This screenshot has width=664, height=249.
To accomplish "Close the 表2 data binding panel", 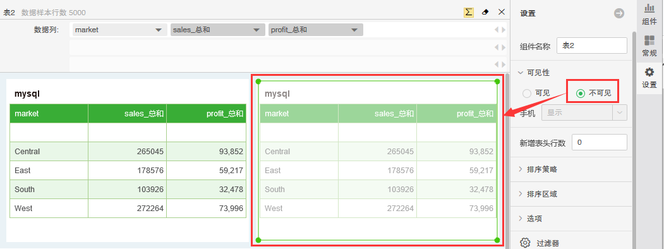I will coord(502,12).
